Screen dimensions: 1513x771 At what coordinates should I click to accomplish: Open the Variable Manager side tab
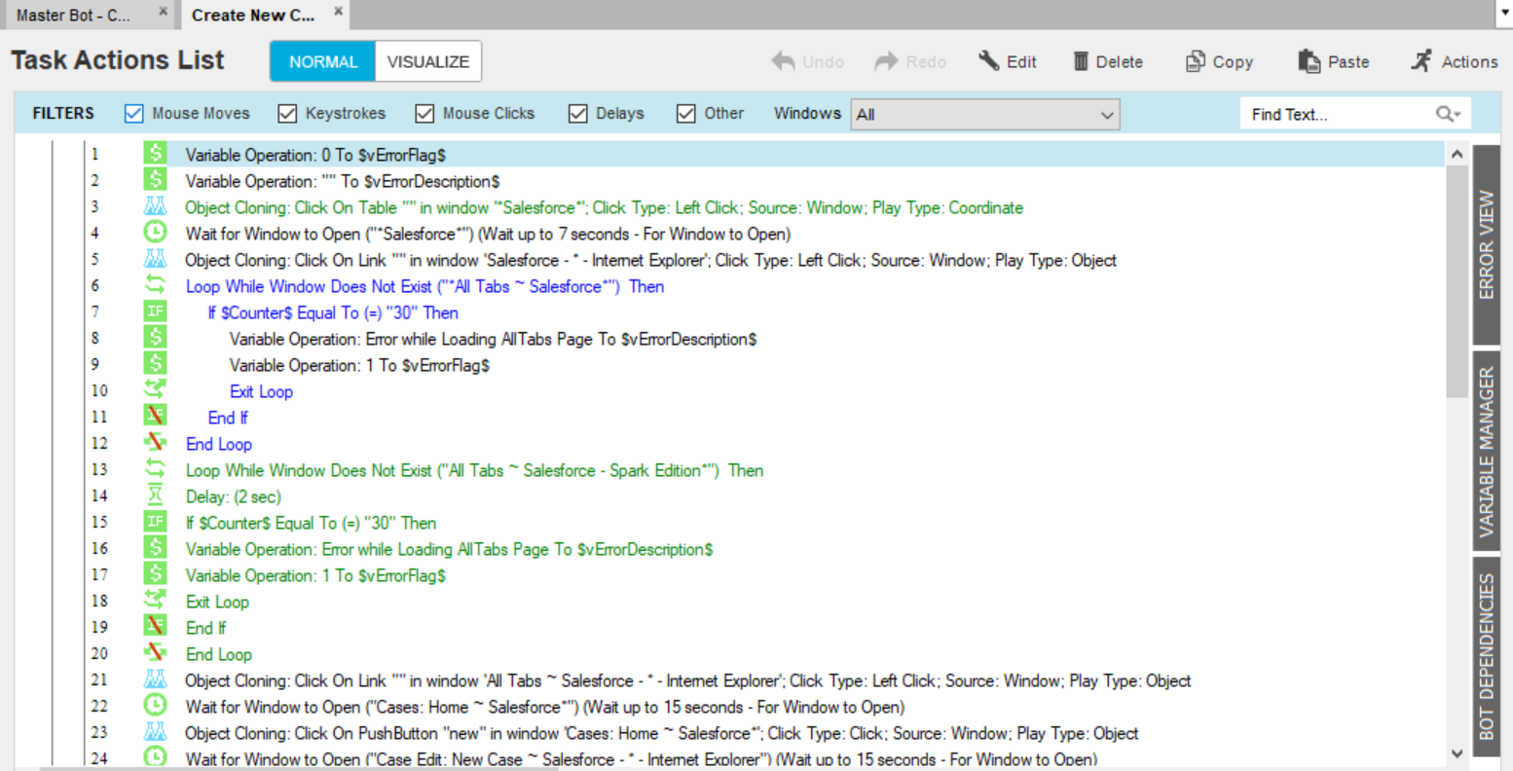[x=1486, y=452]
